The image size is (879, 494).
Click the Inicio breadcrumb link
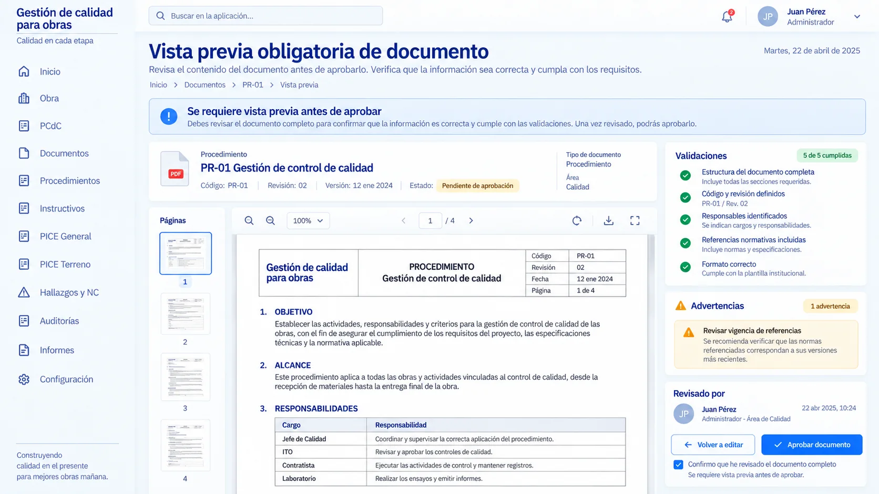(x=158, y=85)
